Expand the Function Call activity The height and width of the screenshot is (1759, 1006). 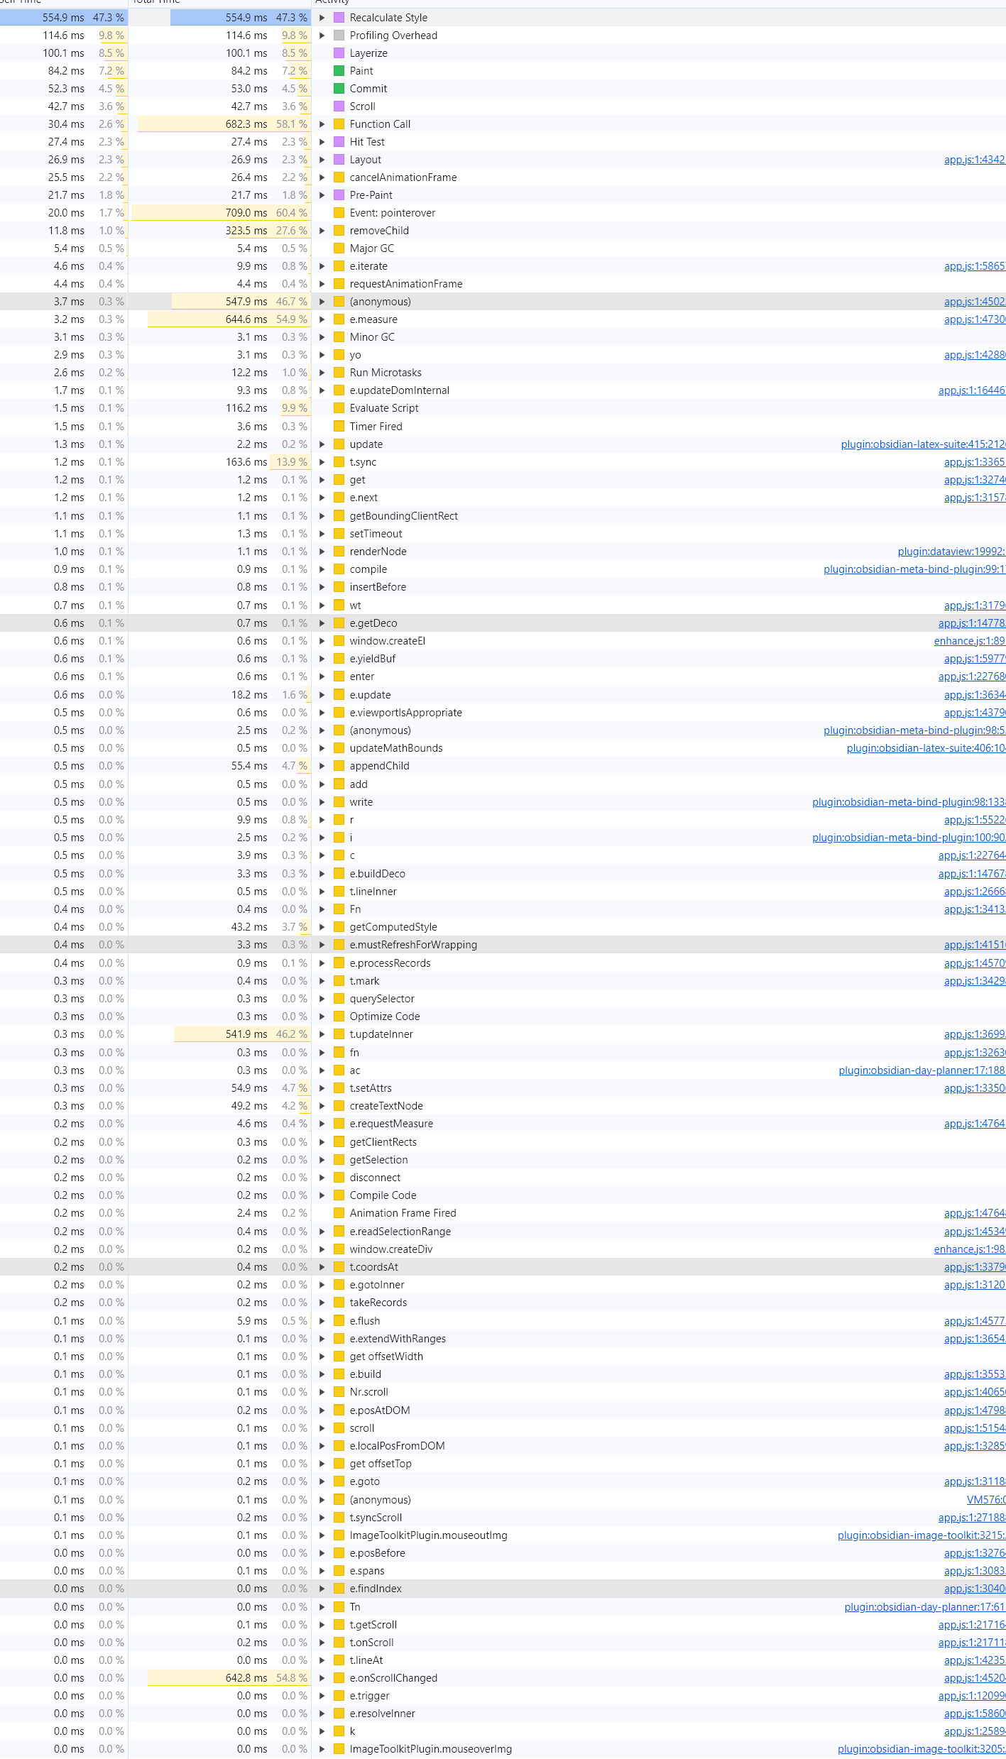322,124
